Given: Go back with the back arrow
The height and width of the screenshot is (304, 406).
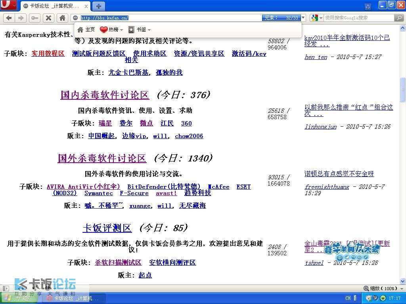Looking at the screenshot, I should coord(9,18).
